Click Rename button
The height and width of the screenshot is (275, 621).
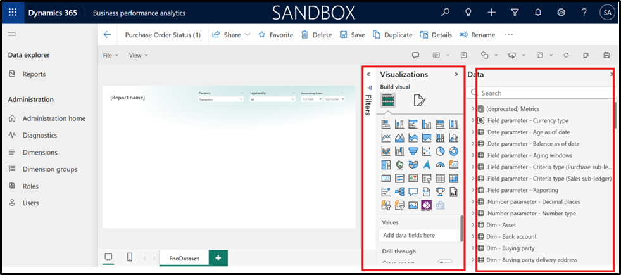coord(477,35)
